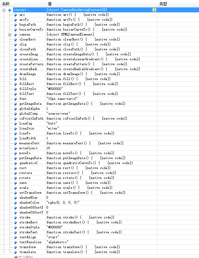Click the "butt" lineCap value

coord(52,123)
